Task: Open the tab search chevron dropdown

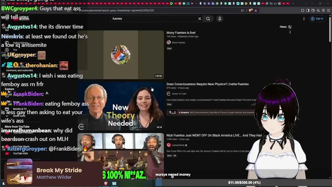Action: (x=306, y=3)
